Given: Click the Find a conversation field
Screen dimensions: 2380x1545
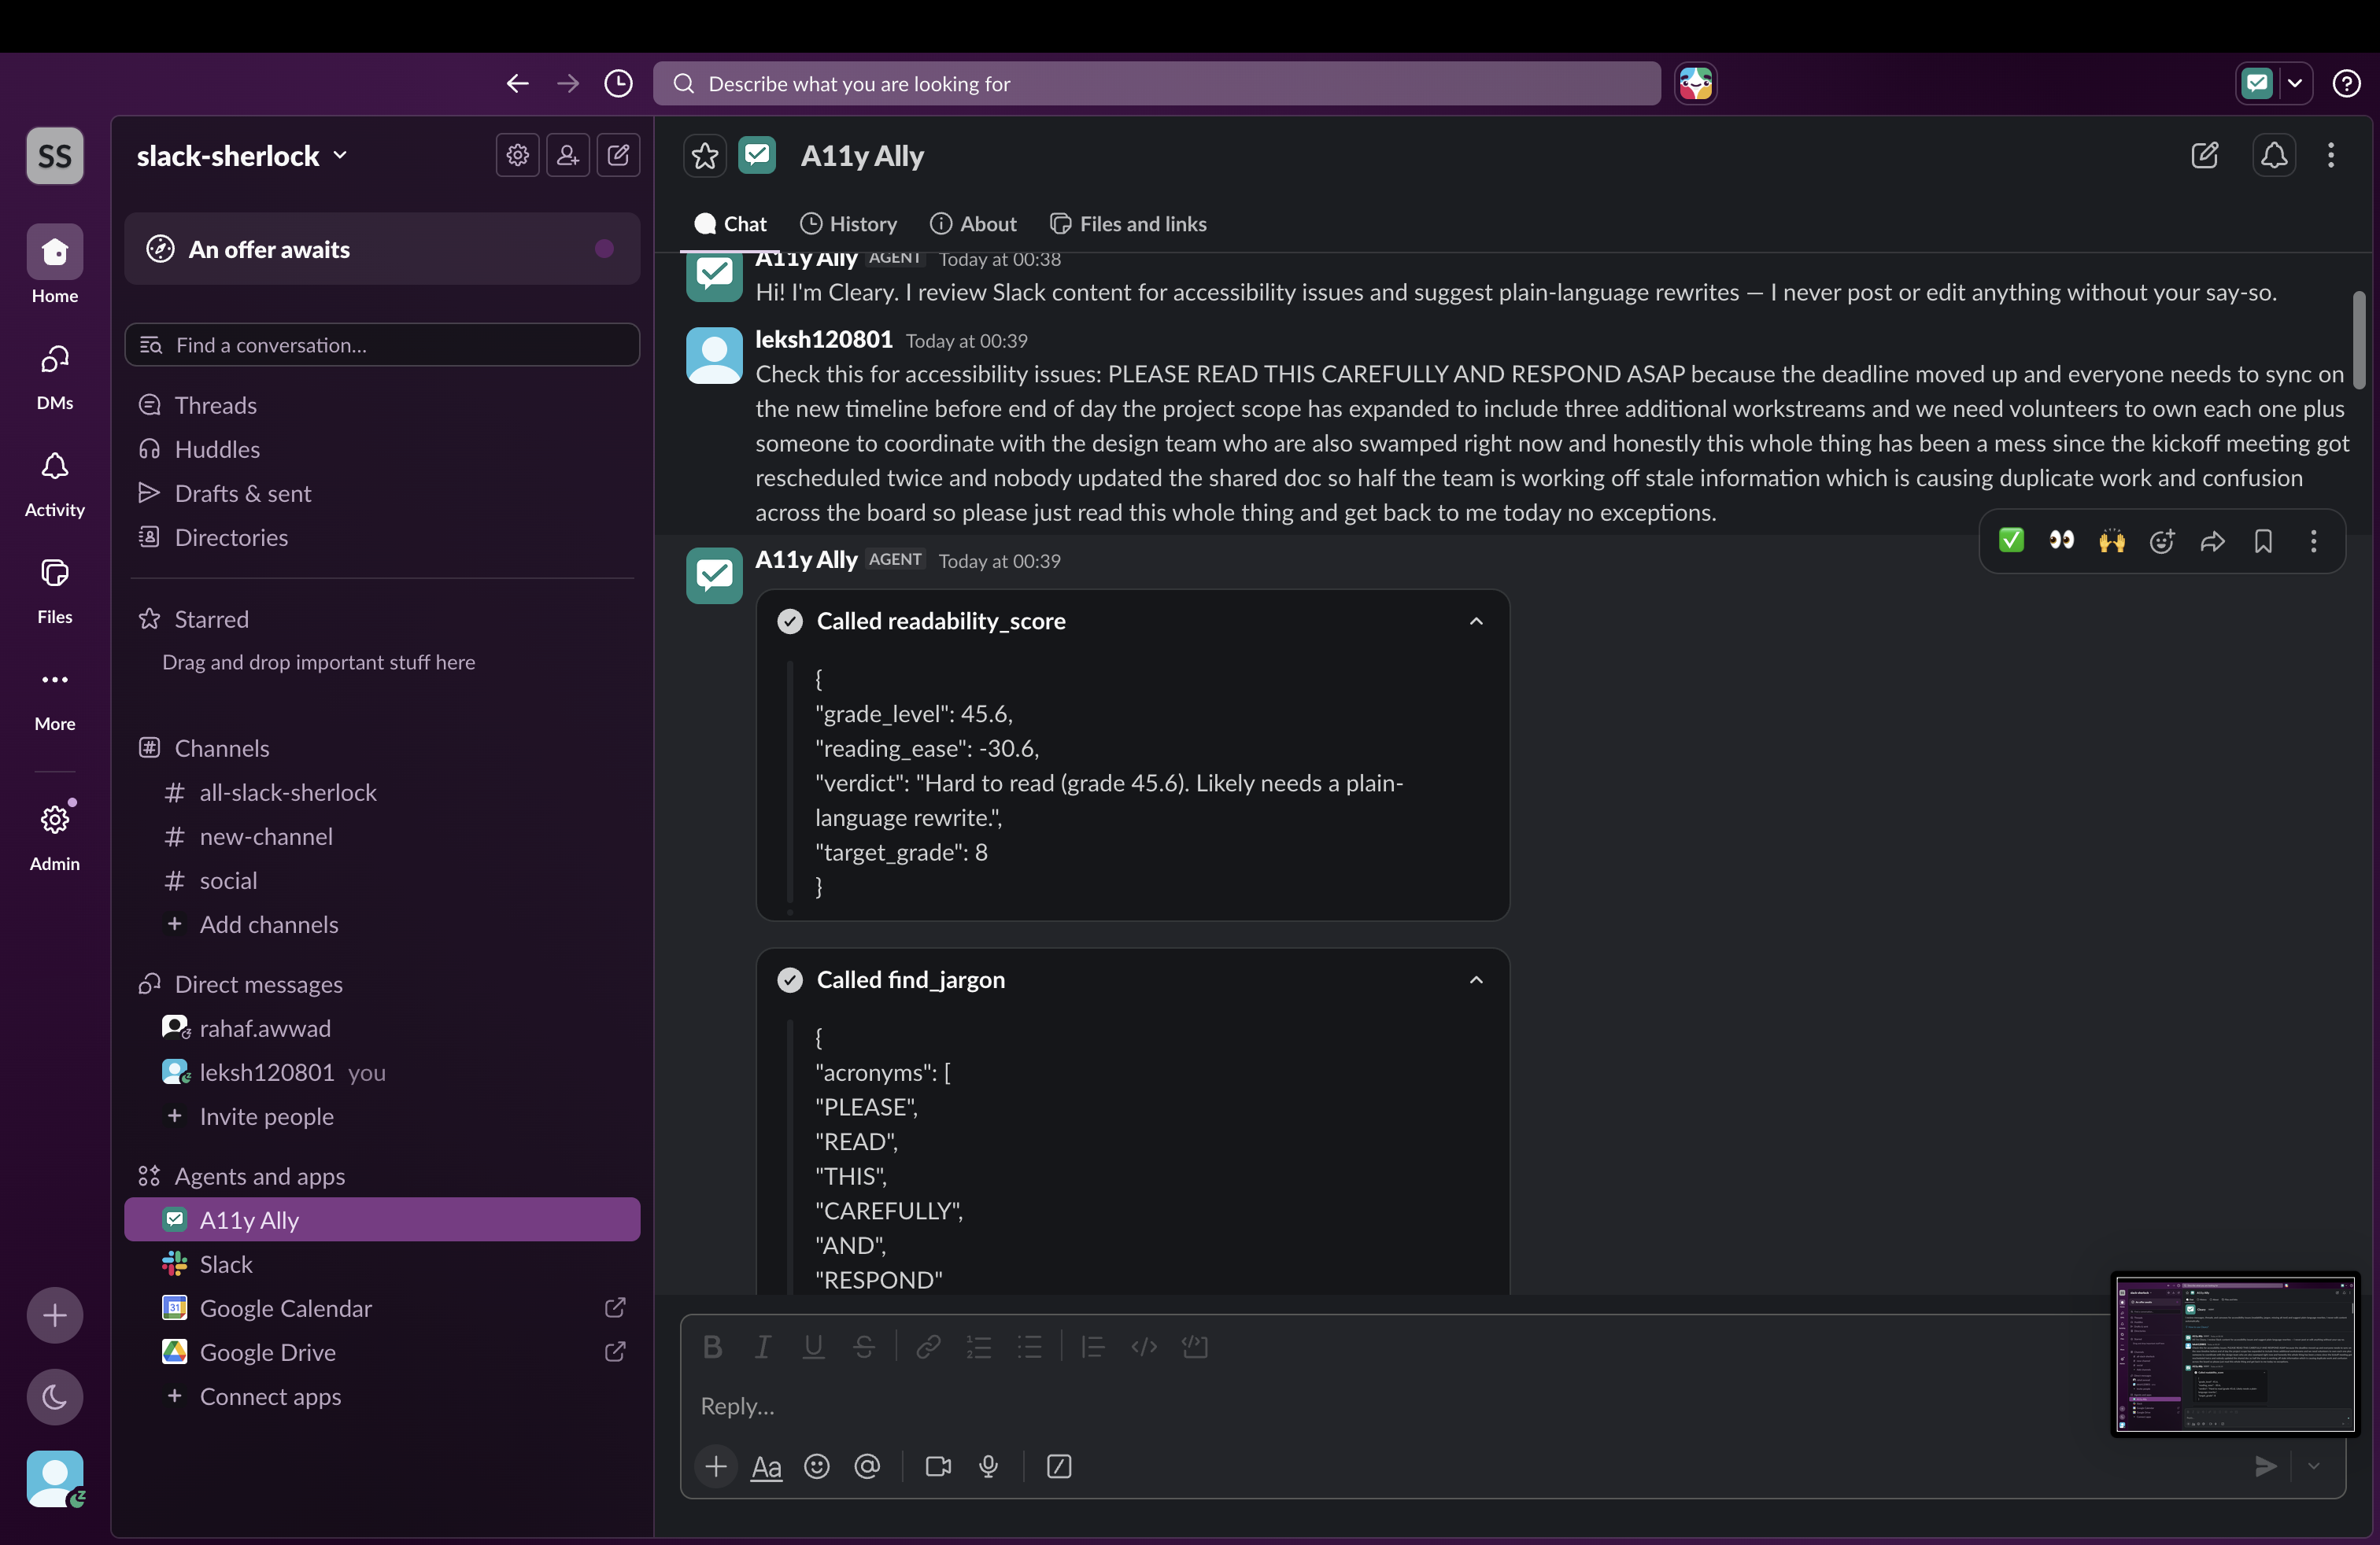Looking at the screenshot, I should pos(382,345).
